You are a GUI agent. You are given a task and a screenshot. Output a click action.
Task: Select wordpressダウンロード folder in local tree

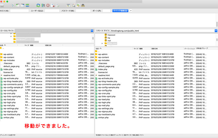pyautogui.click(x=25, y=39)
